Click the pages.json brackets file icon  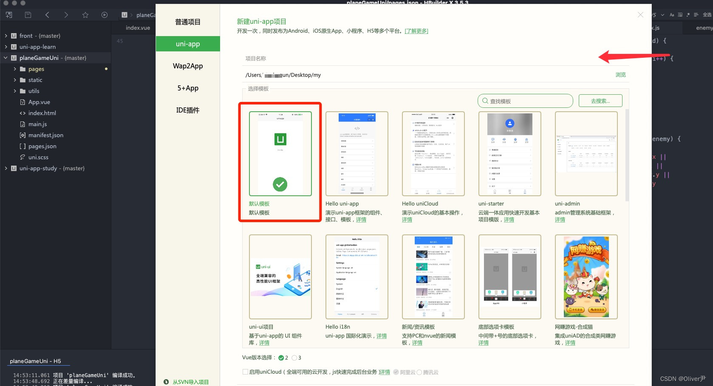click(23, 146)
